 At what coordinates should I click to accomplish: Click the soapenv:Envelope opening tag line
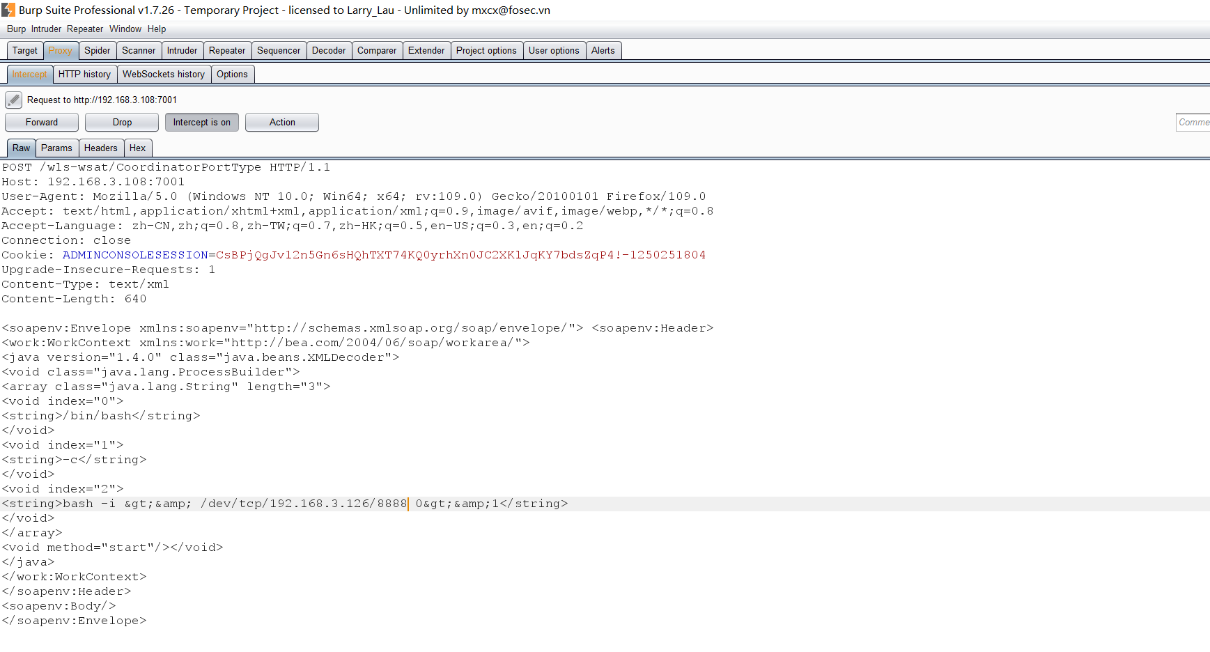(x=357, y=328)
